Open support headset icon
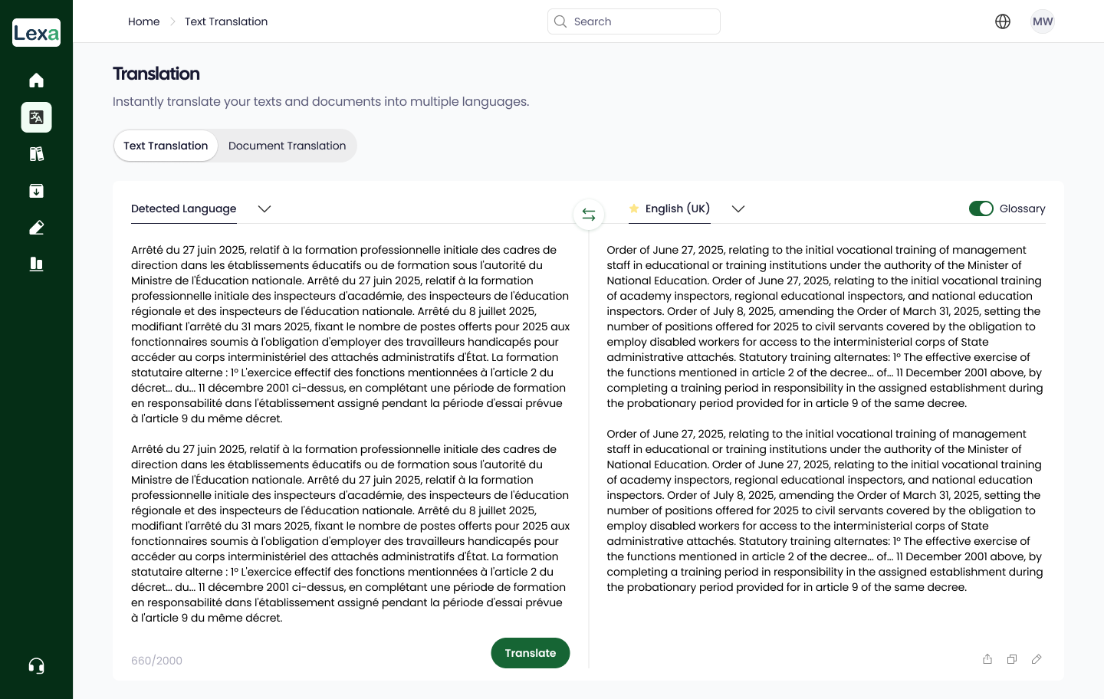This screenshot has height=699, width=1104. point(36,665)
